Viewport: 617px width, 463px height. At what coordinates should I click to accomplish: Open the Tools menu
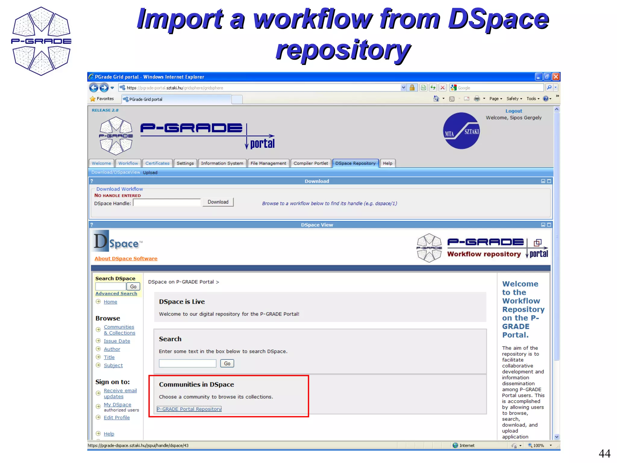coord(533,99)
